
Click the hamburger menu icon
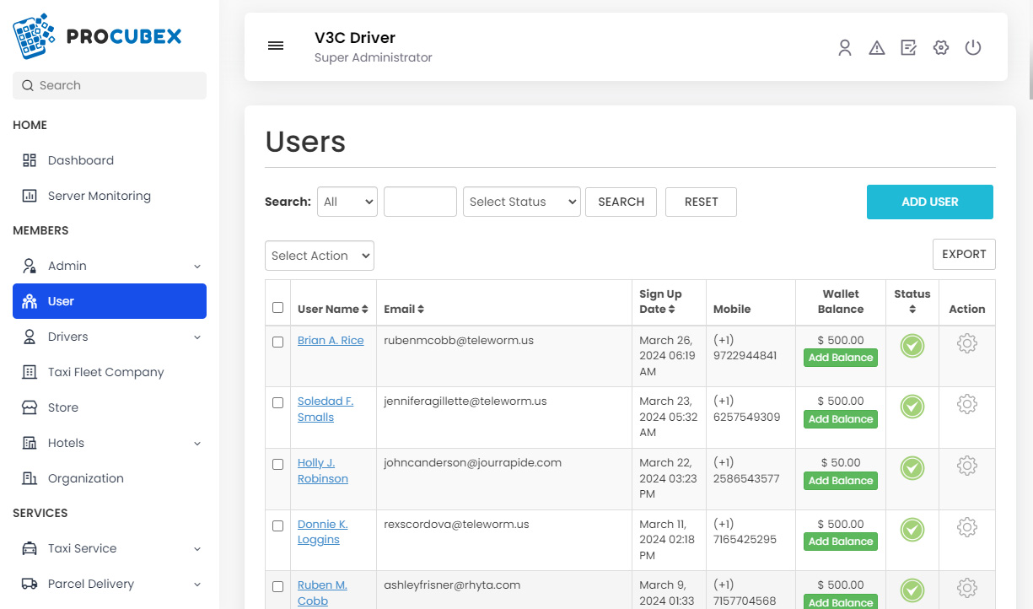pos(276,46)
